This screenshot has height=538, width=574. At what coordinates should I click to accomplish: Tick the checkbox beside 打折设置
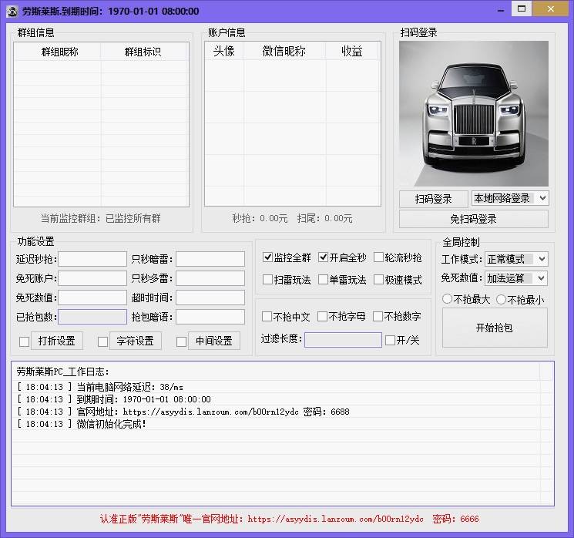(24, 341)
